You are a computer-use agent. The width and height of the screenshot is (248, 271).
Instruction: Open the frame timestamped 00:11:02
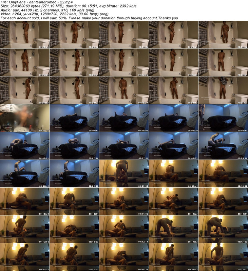tap(124, 201)
